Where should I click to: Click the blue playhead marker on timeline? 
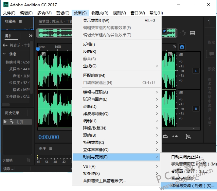coord(38,49)
